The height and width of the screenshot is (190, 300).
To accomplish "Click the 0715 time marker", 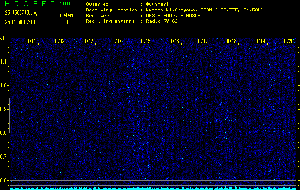I will 146,41.
